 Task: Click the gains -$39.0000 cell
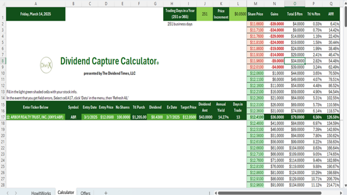click(274, 24)
